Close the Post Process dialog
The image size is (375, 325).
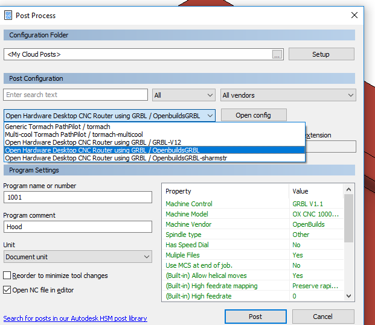coord(354,15)
